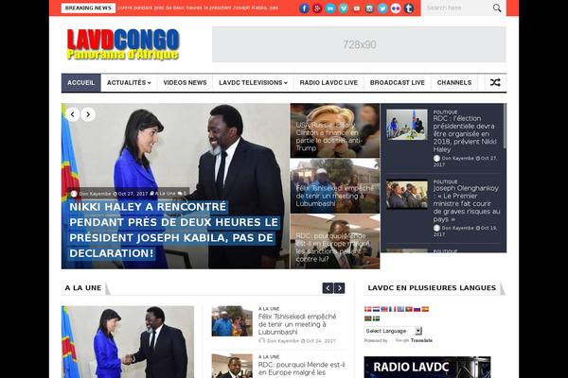Translate site with the Portuguese flag

click(x=409, y=309)
